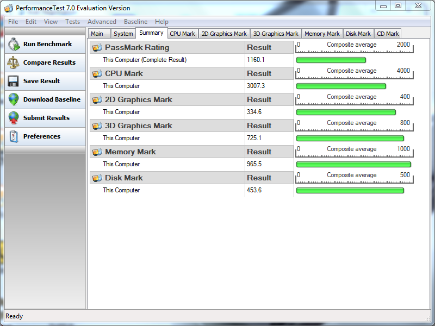Viewport: 435px width, 326px height.
Task: Switch to the Disk Mark tab
Action: (x=358, y=34)
